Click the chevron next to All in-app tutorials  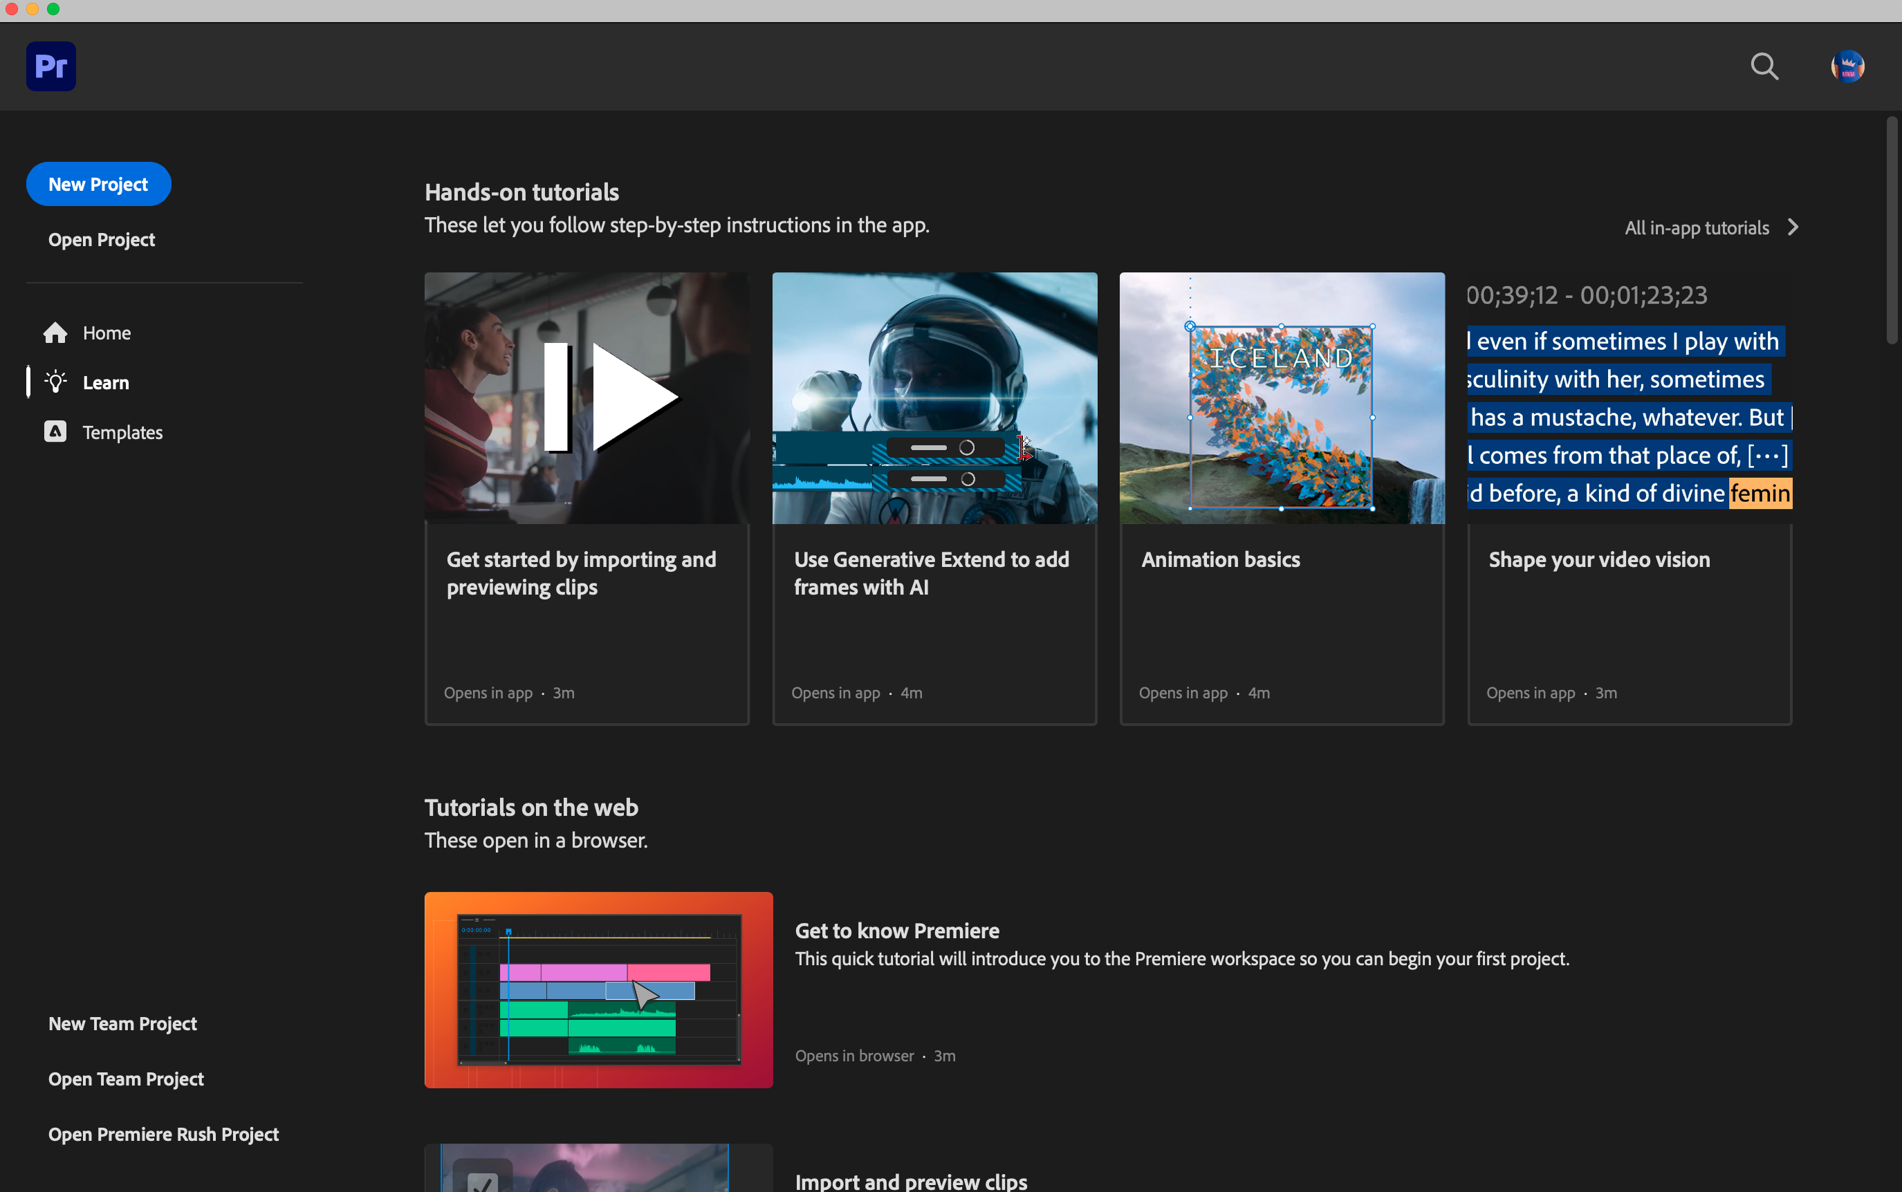(1793, 227)
